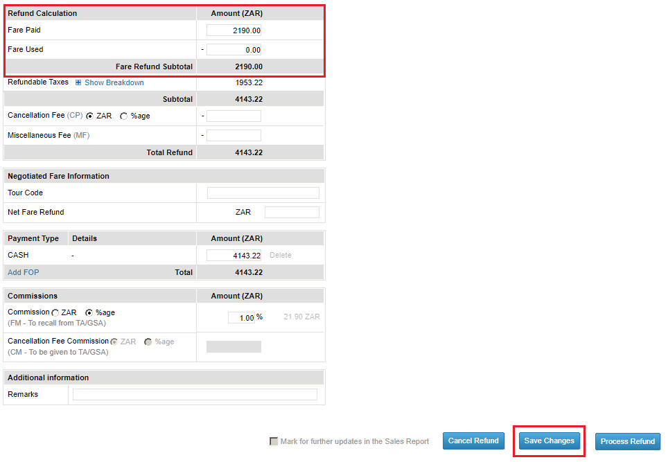Click the Cancellation Fee amount field

[x=234, y=116]
